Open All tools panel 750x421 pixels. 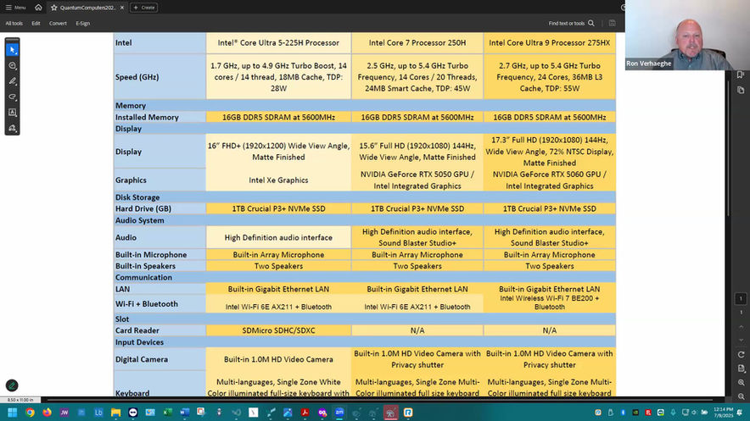pyautogui.click(x=14, y=23)
